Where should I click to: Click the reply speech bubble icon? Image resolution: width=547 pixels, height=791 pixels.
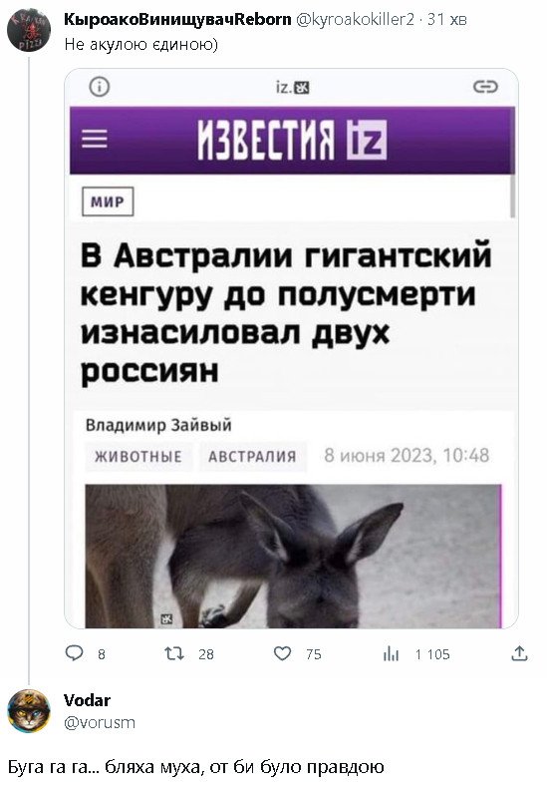(x=74, y=653)
